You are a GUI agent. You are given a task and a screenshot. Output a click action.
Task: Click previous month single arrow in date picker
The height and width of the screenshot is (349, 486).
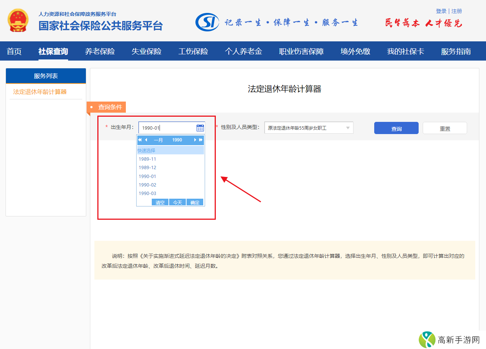[x=146, y=140]
